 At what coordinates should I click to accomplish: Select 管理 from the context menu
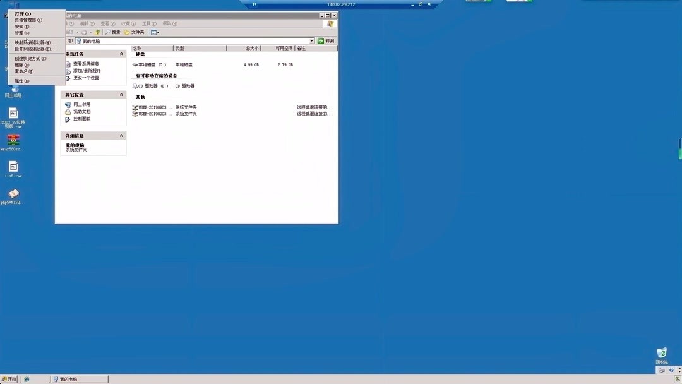point(20,32)
